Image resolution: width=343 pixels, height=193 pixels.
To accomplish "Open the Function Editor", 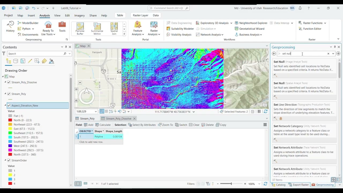I will [310, 29].
